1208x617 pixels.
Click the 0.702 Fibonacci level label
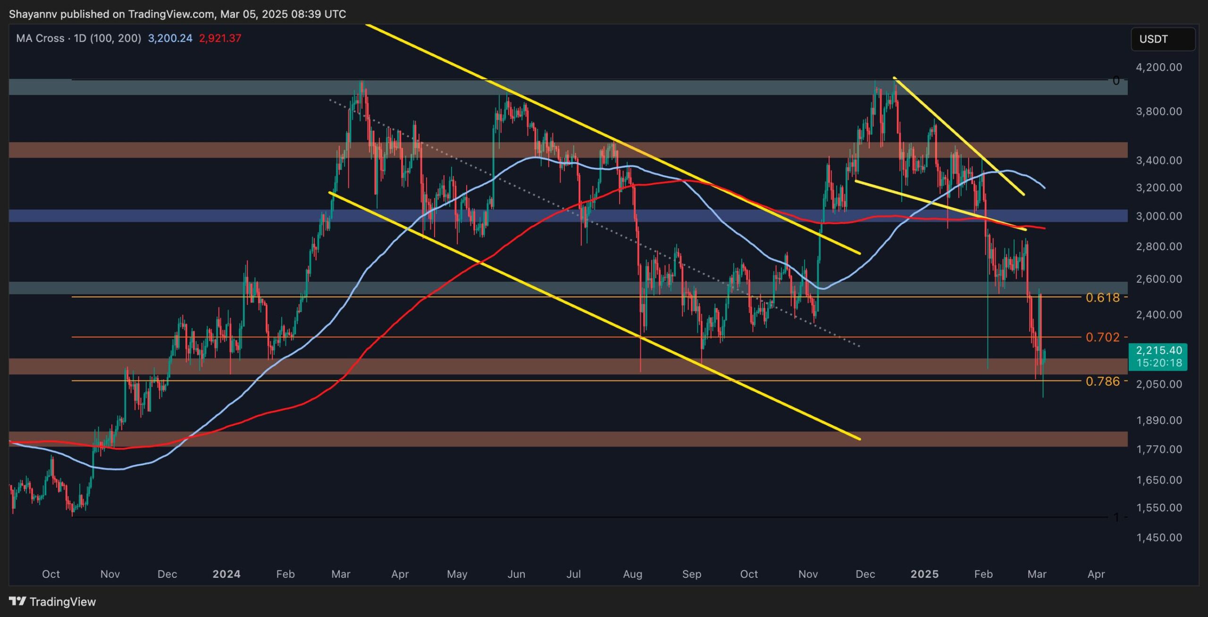pyautogui.click(x=1102, y=337)
